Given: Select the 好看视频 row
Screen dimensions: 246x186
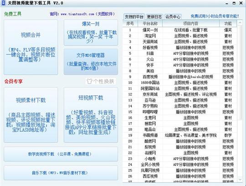Looking at the screenshot, I should coord(179,47).
